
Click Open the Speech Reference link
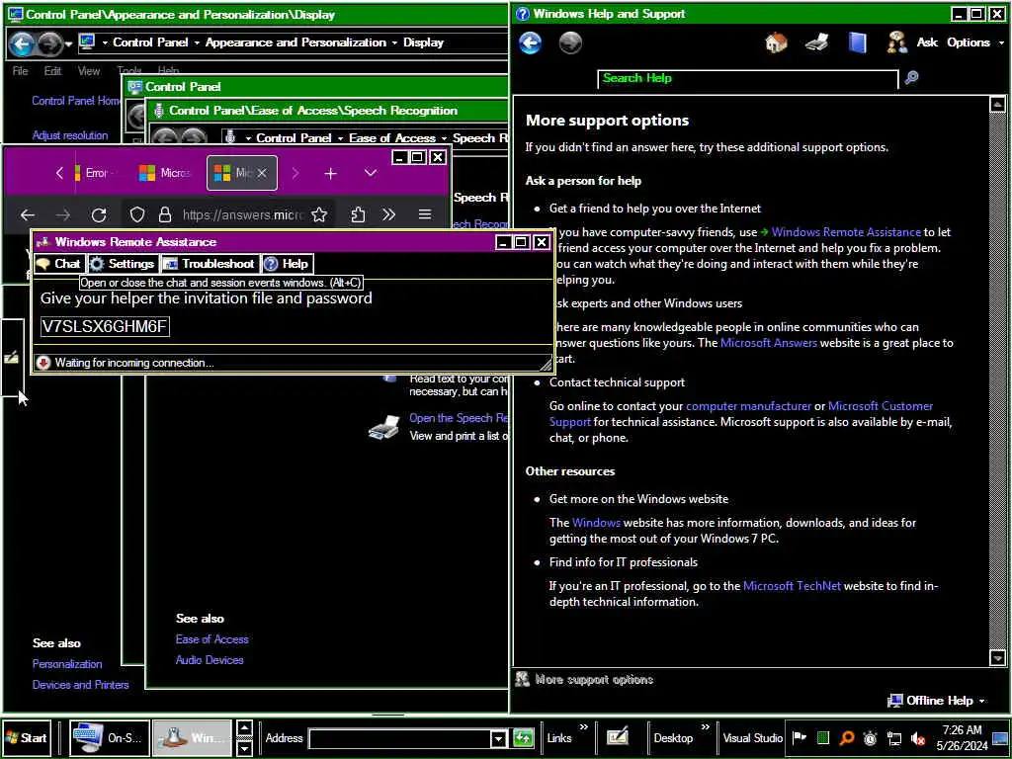pyautogui.click(x=459, y=418)
